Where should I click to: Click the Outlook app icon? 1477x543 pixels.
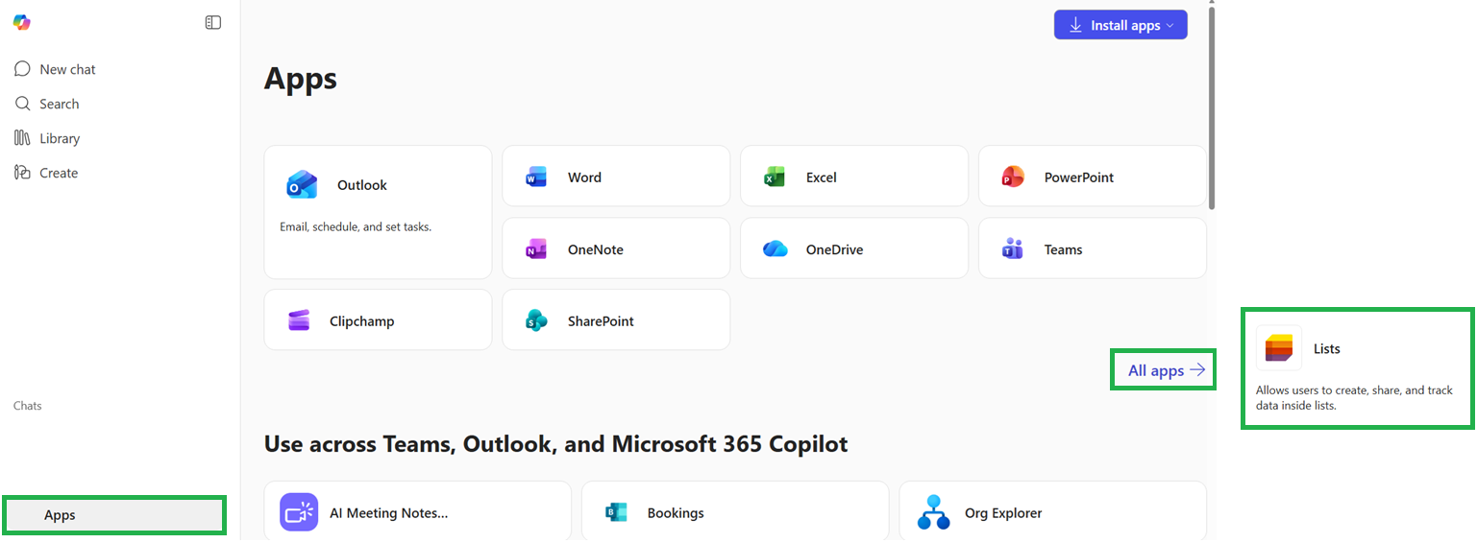(x=302, y=184)
